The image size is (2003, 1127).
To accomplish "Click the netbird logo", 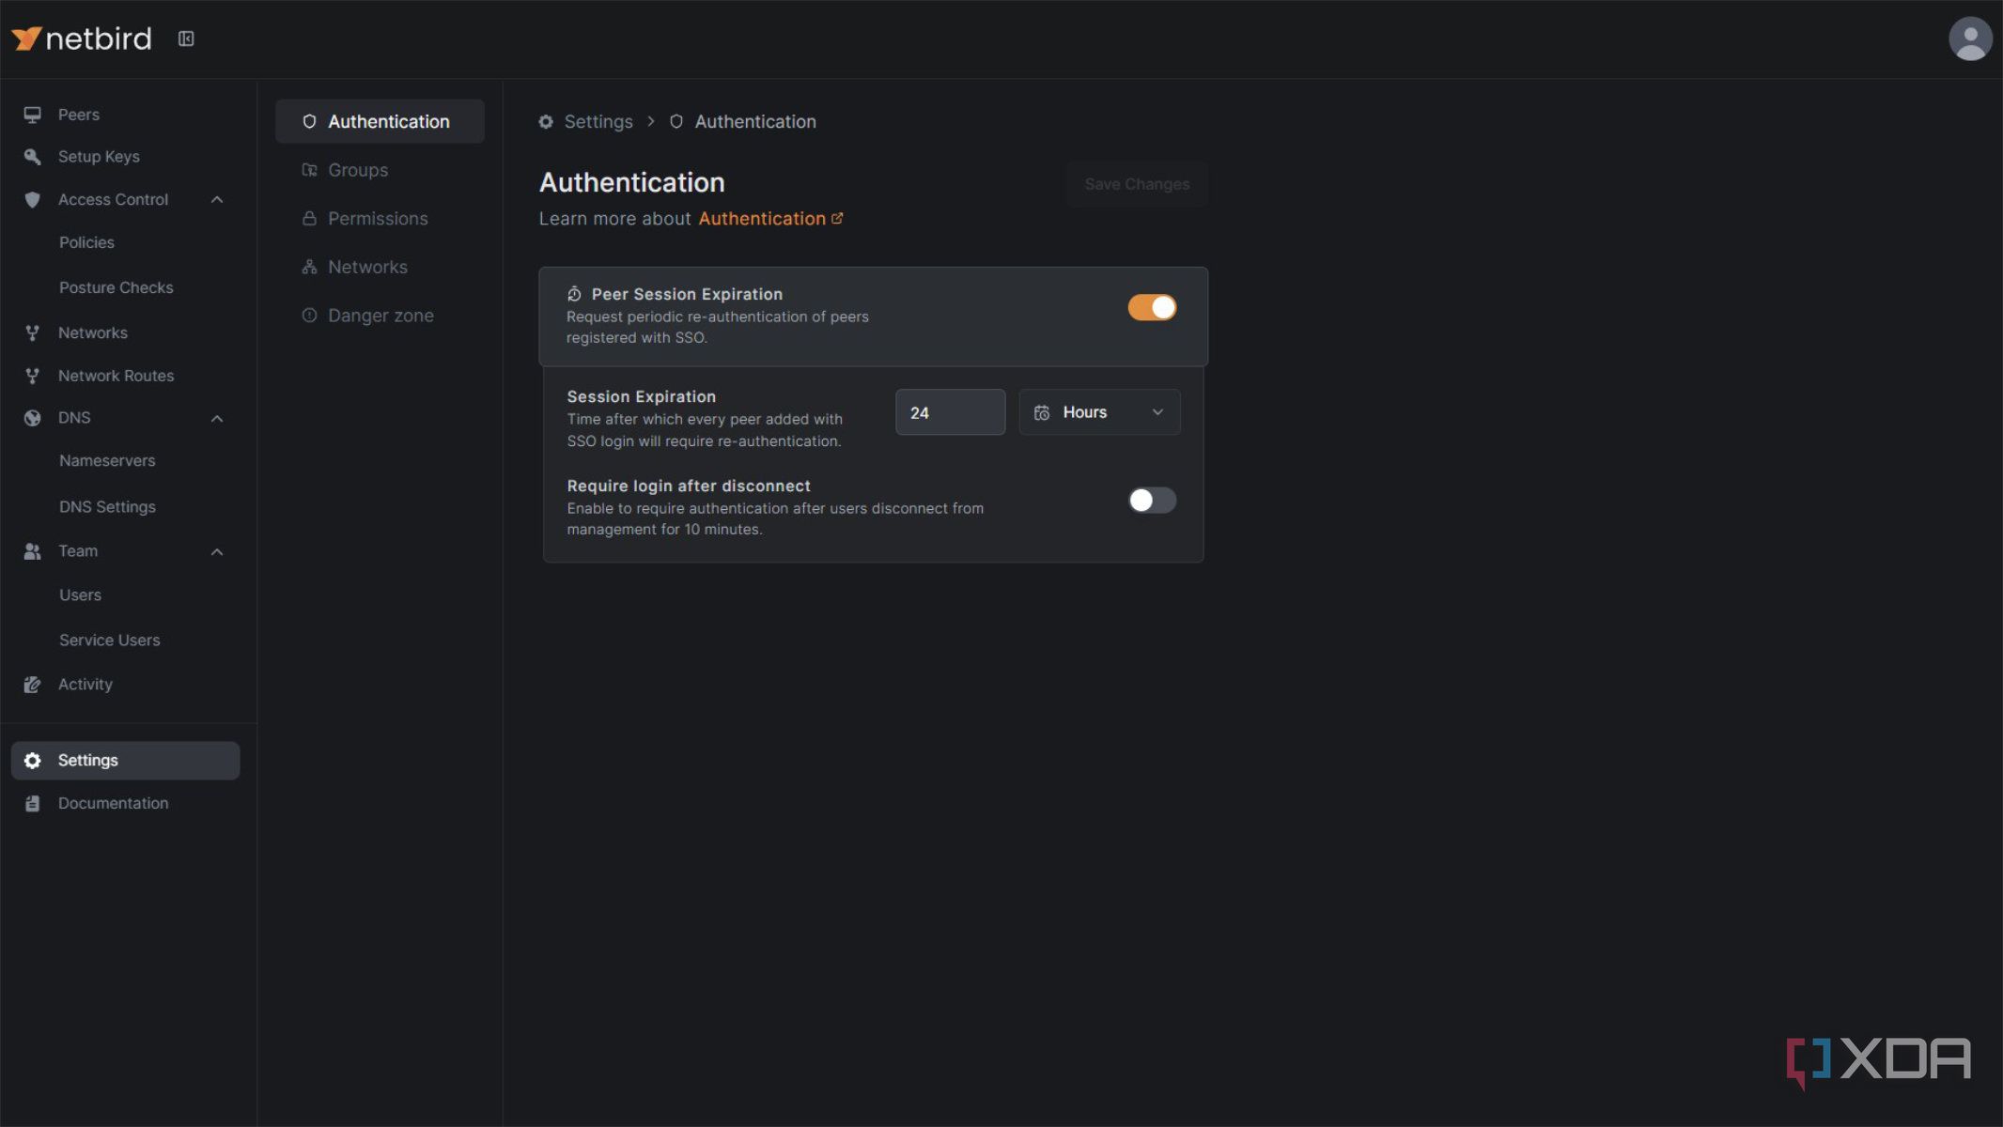I will [82, 39].
